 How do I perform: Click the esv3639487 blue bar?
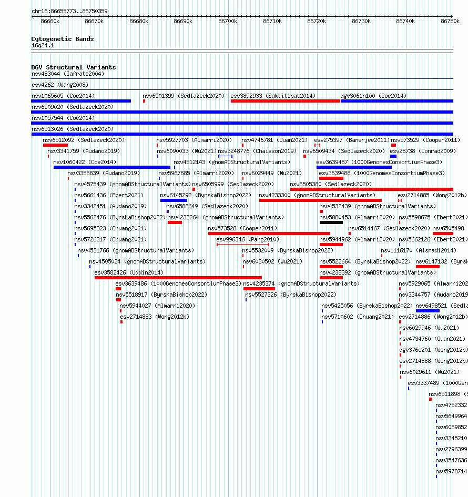pos(354,167)
